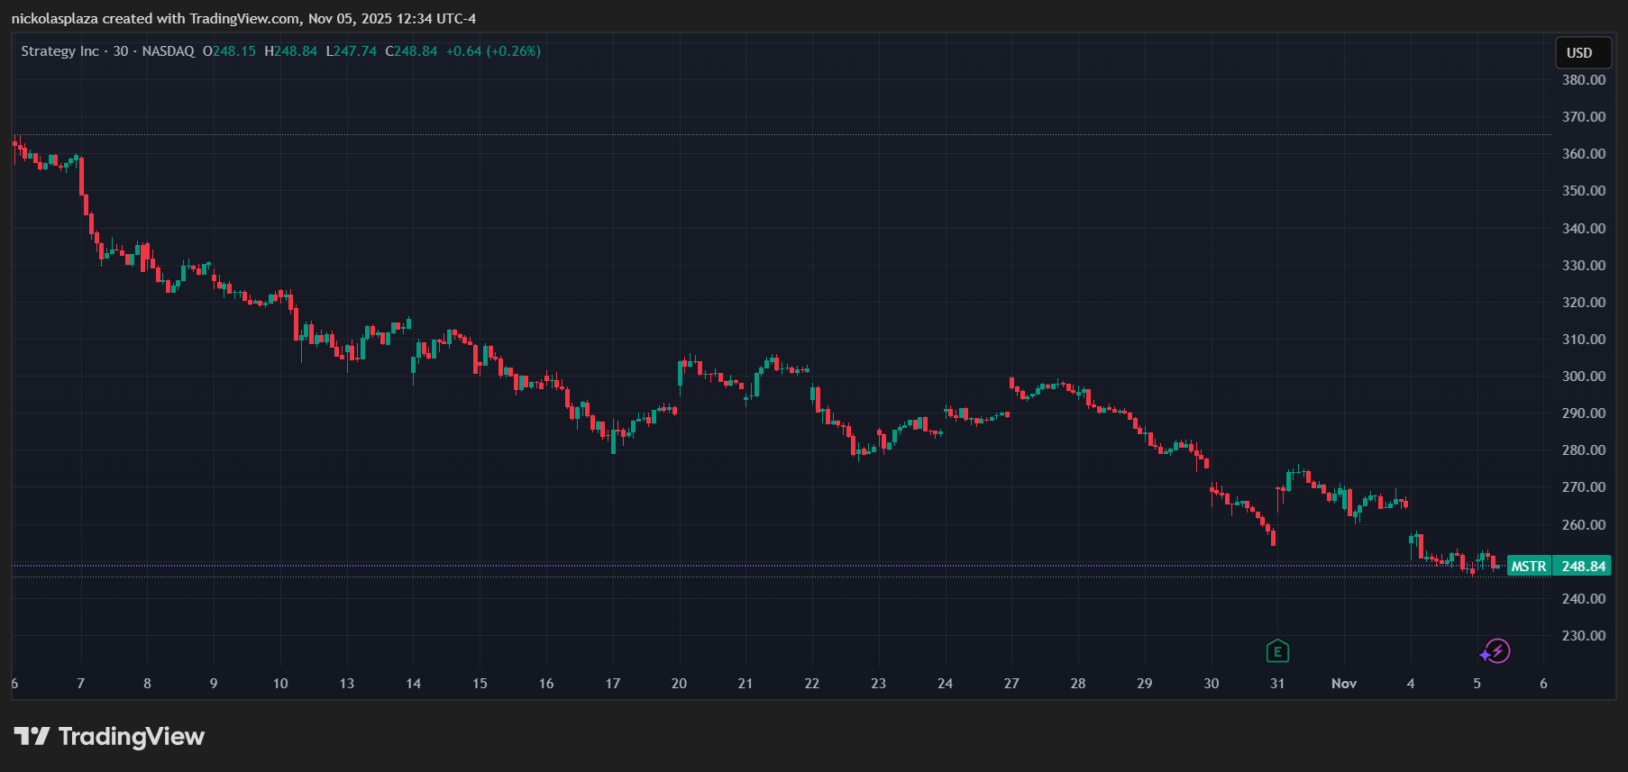Click the TradingView wordmark text
The height and width of the screenshot is (772, 1628).
click(132, 737)
